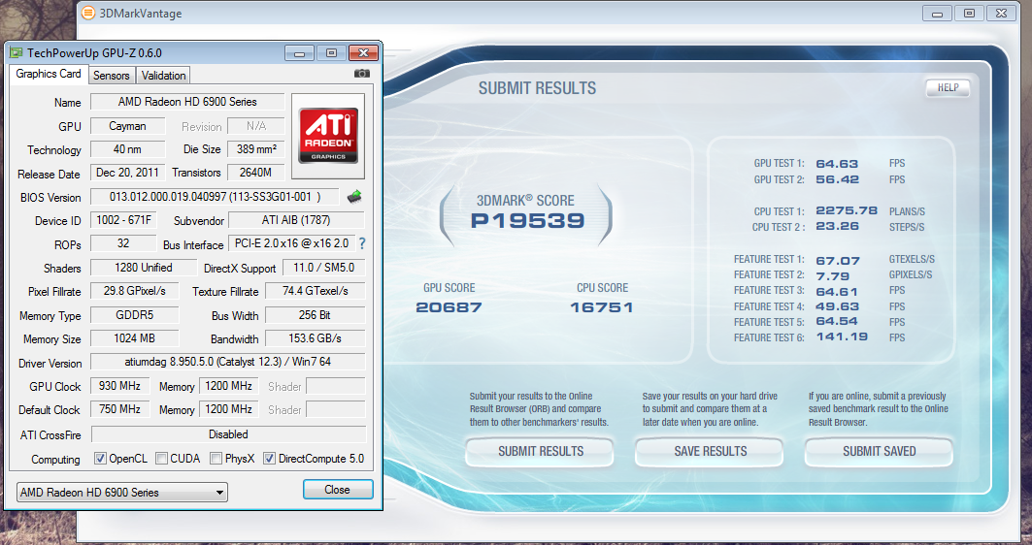Click the Memory Type GDDR5 field
The height and width of the screenshot is (545, 1032).
point(134,315)
